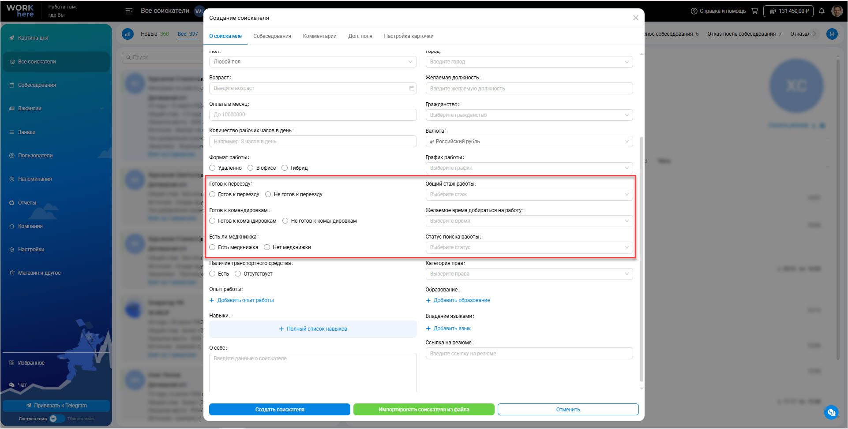Select Нет медкнижки radio option
This screenshot has width=848, height=429.
267,247
